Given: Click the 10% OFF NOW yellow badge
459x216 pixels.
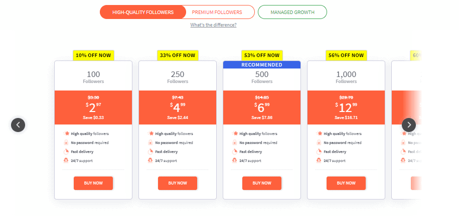Looking at the screenshot, I should [x=93, y=55].
